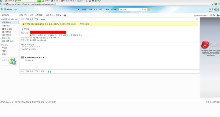Screen dimensions: 220x117
Task: Open the Messenger dropdown
Action: [200, 15]
